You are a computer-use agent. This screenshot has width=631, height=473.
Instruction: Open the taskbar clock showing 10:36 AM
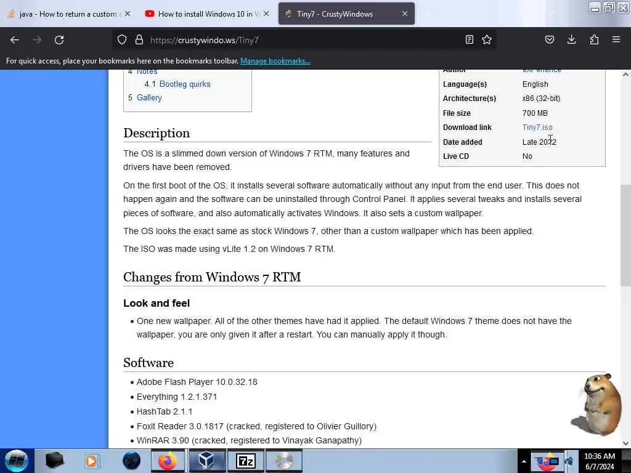(x=600, y=461)
